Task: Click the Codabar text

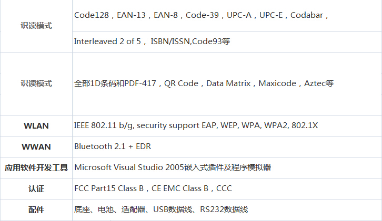Action: point(309,15)
